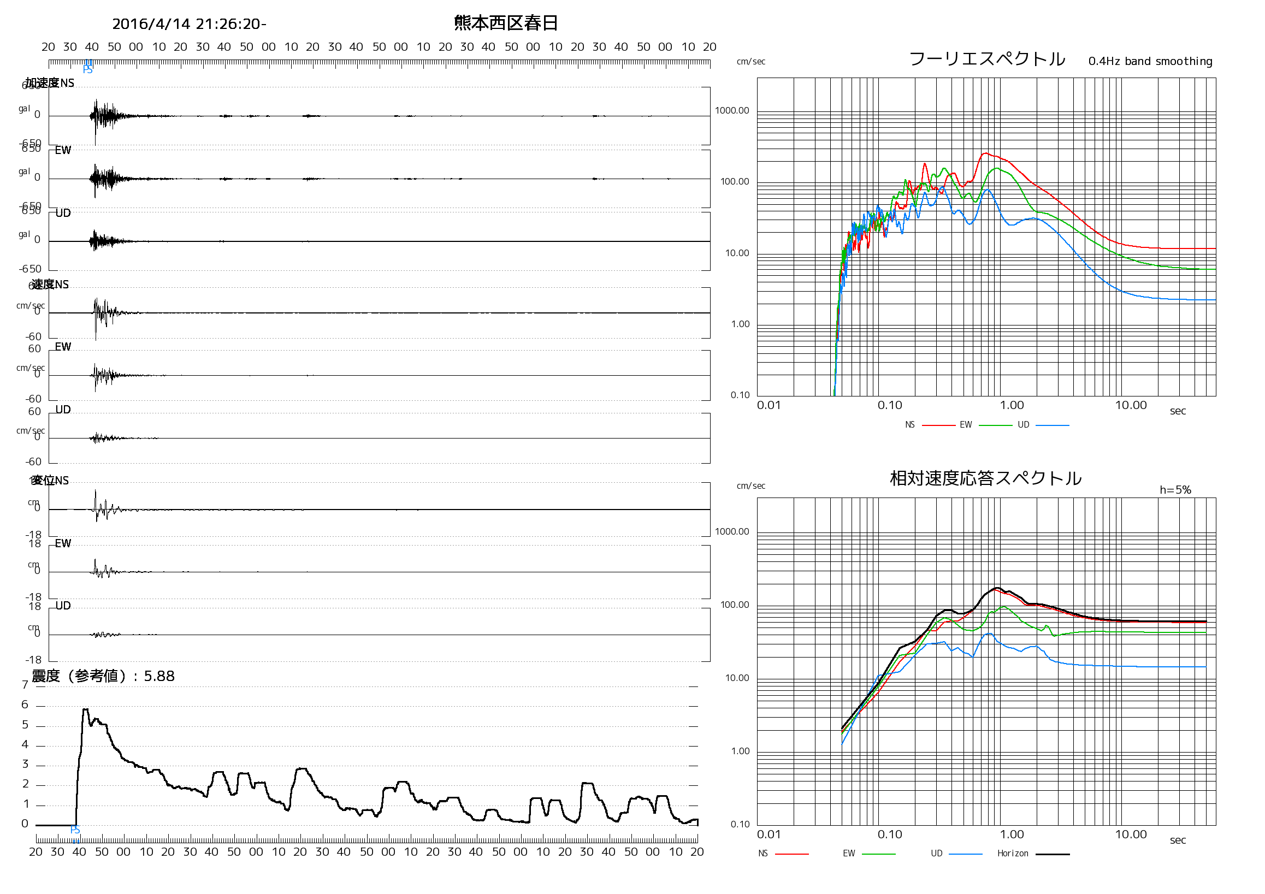Click the 0.01 period tick under response spectrum
The height and width of the screenshot is (894, 1265).
point(769,834)
